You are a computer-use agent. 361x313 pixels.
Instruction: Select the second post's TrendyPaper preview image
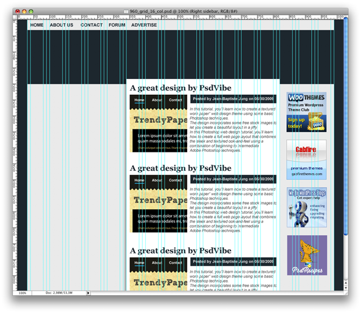point(159,204)
